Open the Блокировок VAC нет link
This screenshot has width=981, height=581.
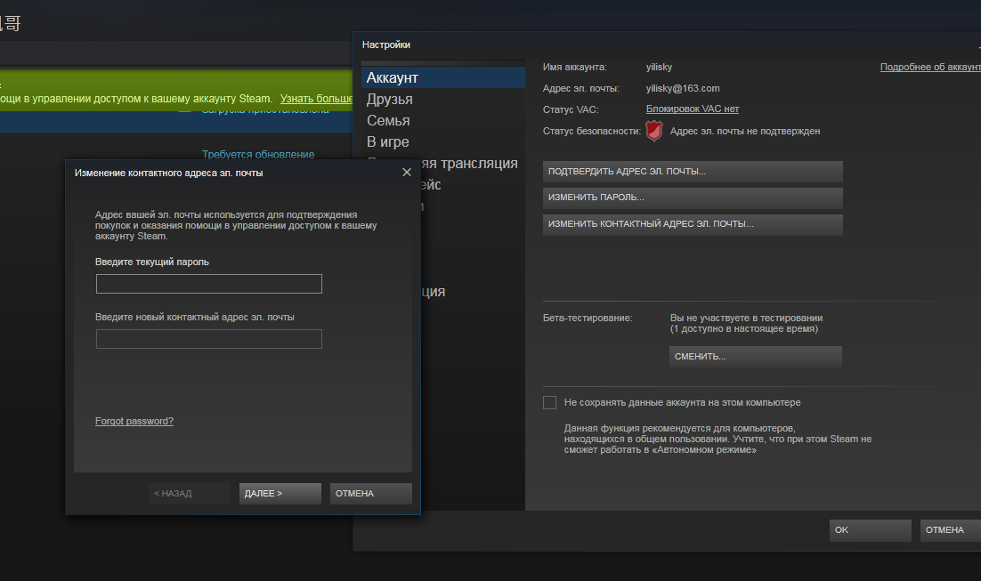point(693,109)
